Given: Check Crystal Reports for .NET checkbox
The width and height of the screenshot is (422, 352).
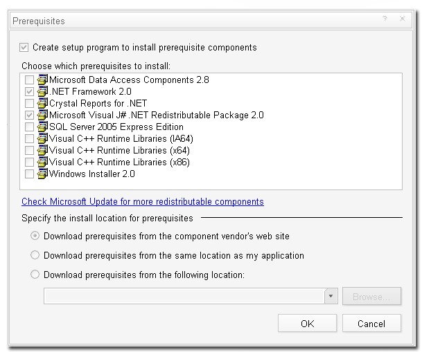Looking at the screenshot, I should 29,103.
